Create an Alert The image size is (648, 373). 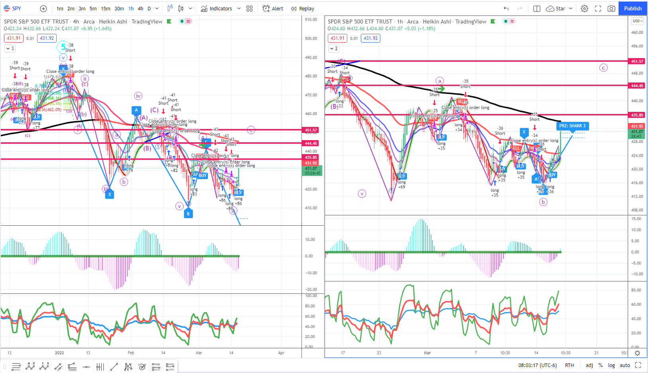[273, 8]
